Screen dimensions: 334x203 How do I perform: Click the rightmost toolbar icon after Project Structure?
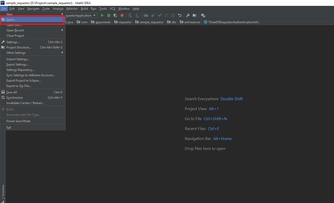pos(203,16)
